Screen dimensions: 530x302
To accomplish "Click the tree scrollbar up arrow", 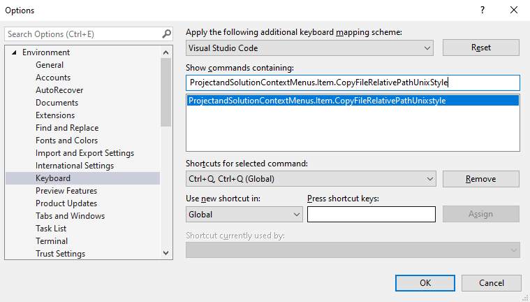I will tap(165, 52).
